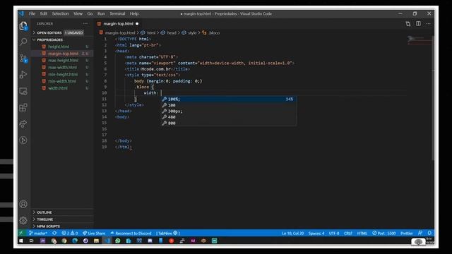452x254 pixels.
Task: Click the head breadcrumb item
Action: [172, 33]
